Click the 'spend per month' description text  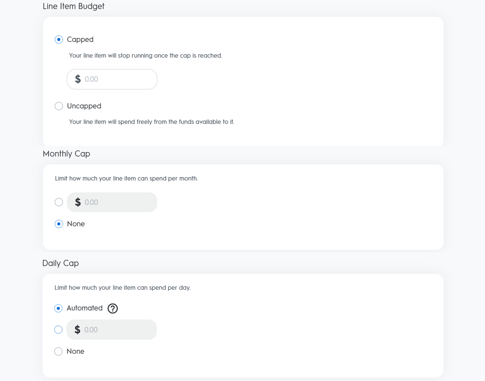click(x=127, y=178)
